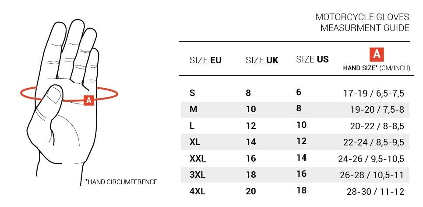Click the *HAND CIRCUMFERENCE footnote text
This screenshot has width=423, height=207.
[121, 182]
